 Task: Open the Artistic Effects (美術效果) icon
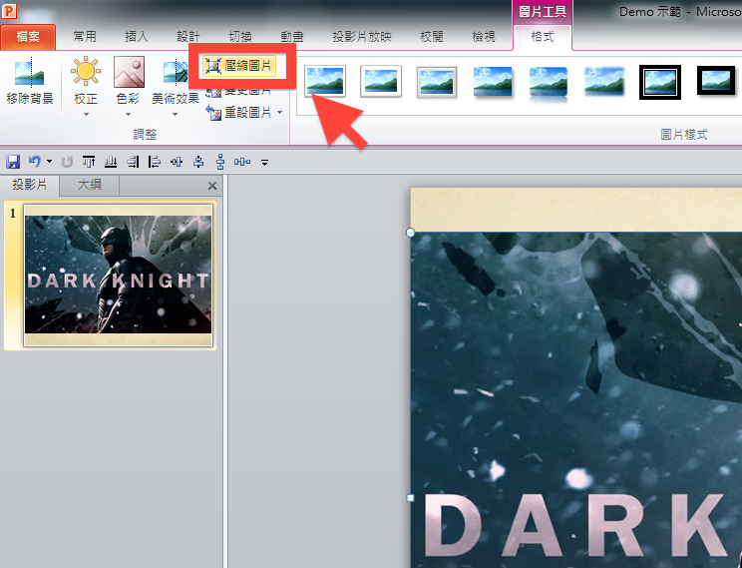[x=176, y=72]
